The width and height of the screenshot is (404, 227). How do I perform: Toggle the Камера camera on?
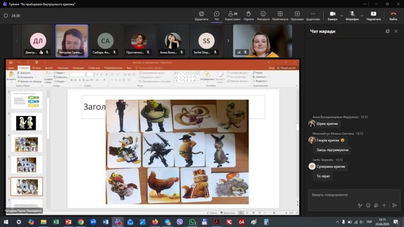point(332,16)
